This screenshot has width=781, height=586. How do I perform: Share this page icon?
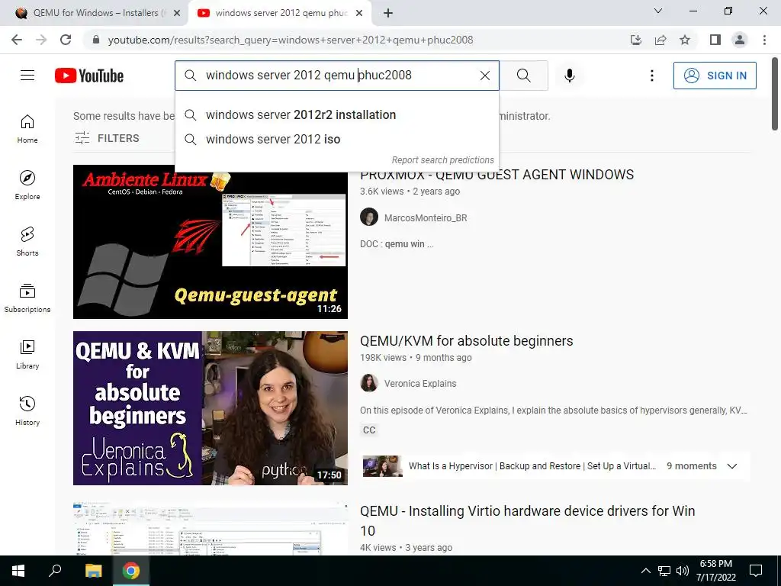coord(660,40)
